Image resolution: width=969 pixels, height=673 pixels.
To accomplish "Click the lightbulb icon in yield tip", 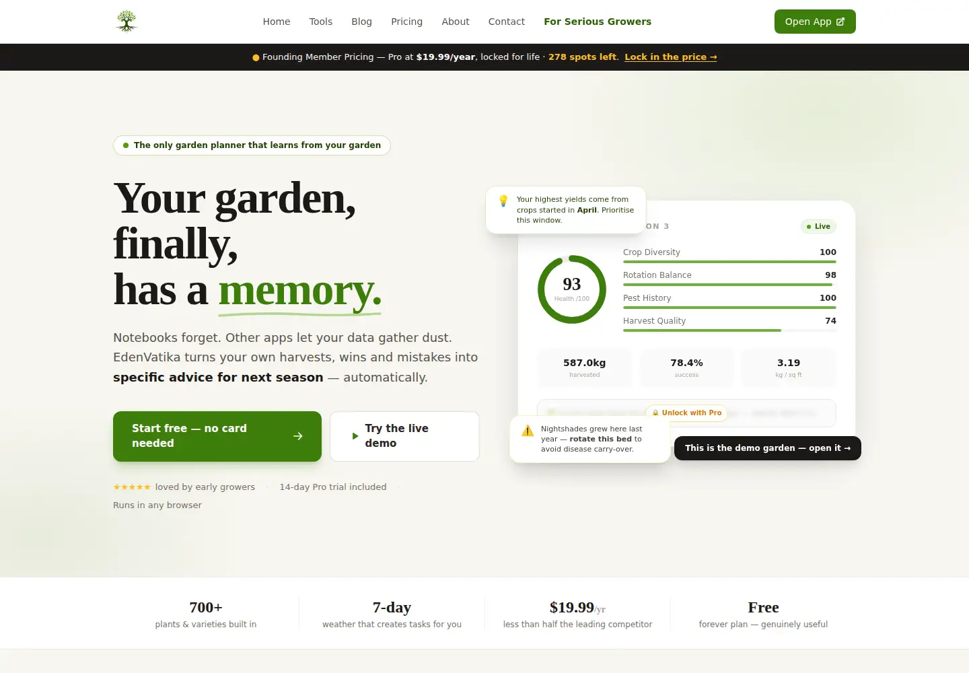I will pyautogui.click(x=503, y=201).
